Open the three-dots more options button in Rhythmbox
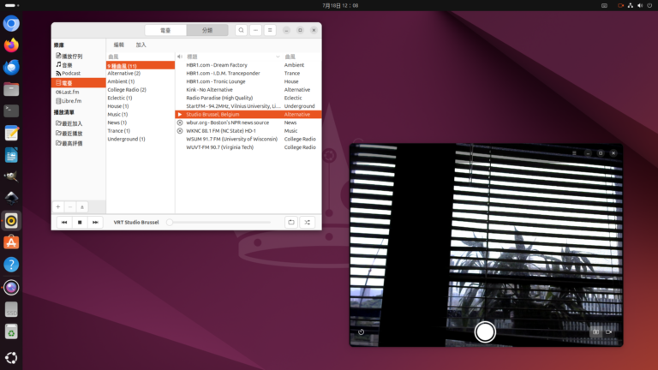658x370 pixels. pyautogui.click(x=255, y=30)
